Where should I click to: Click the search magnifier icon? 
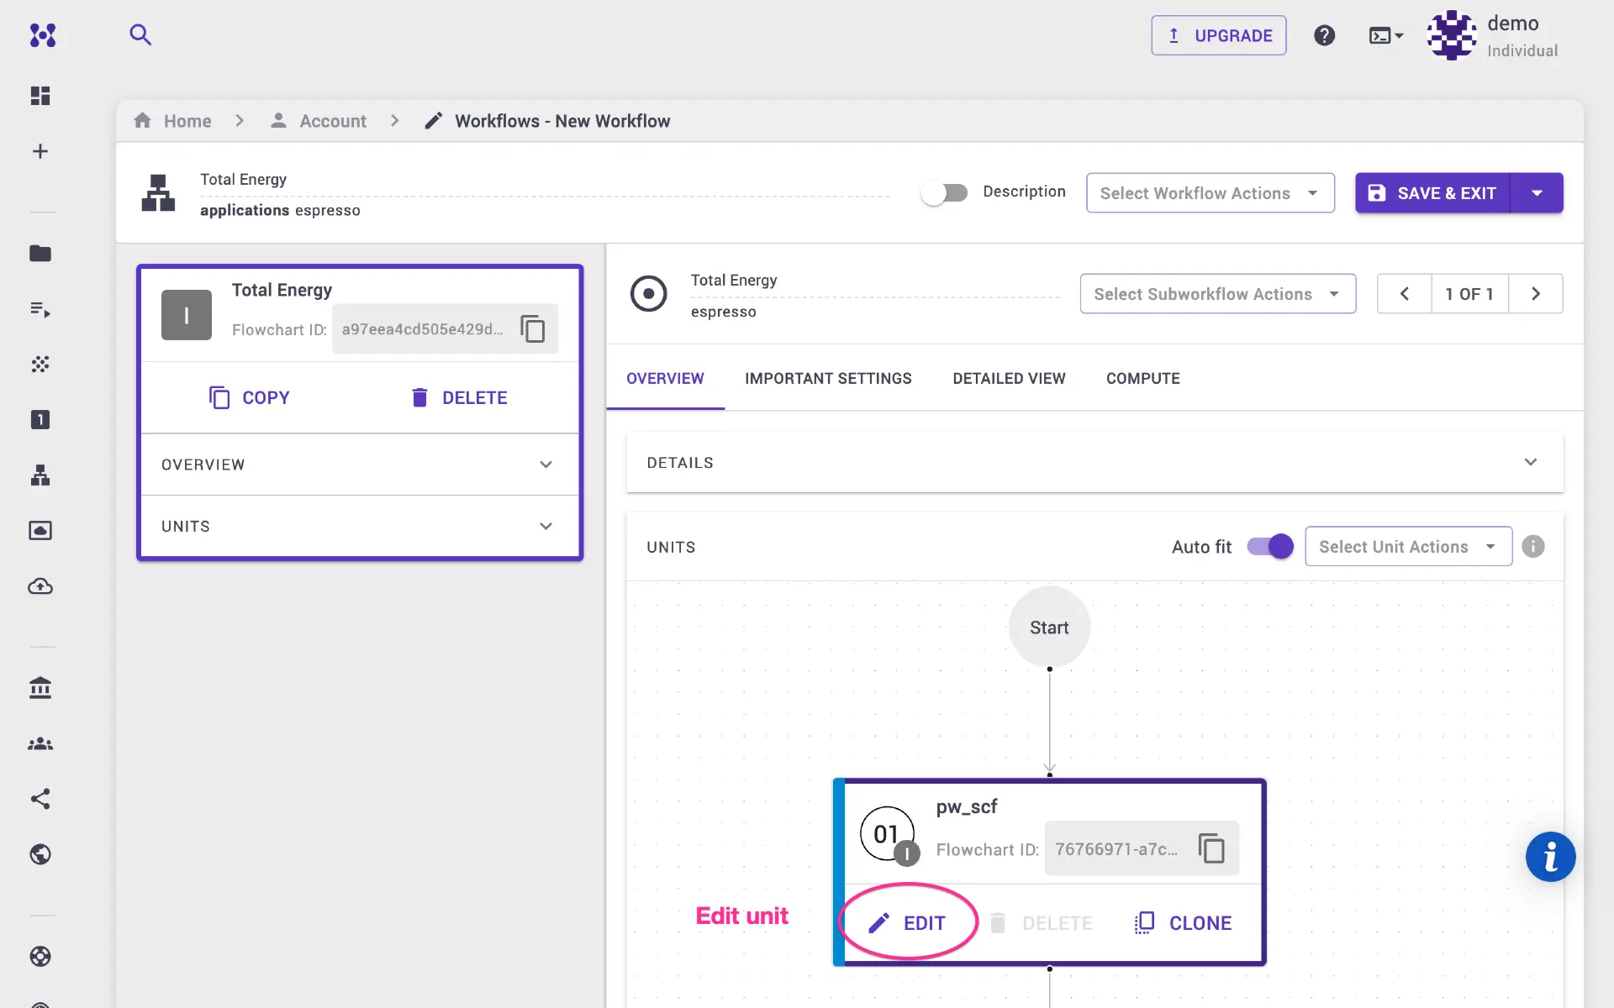click(x=140, y=34)
